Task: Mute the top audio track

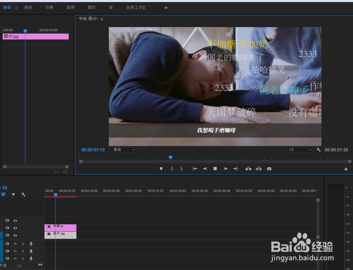Action: coord(15,244)
